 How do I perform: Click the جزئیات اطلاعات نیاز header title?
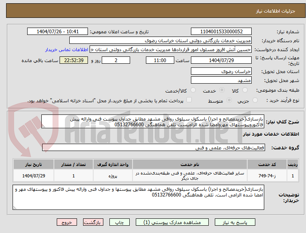[275, 11]
